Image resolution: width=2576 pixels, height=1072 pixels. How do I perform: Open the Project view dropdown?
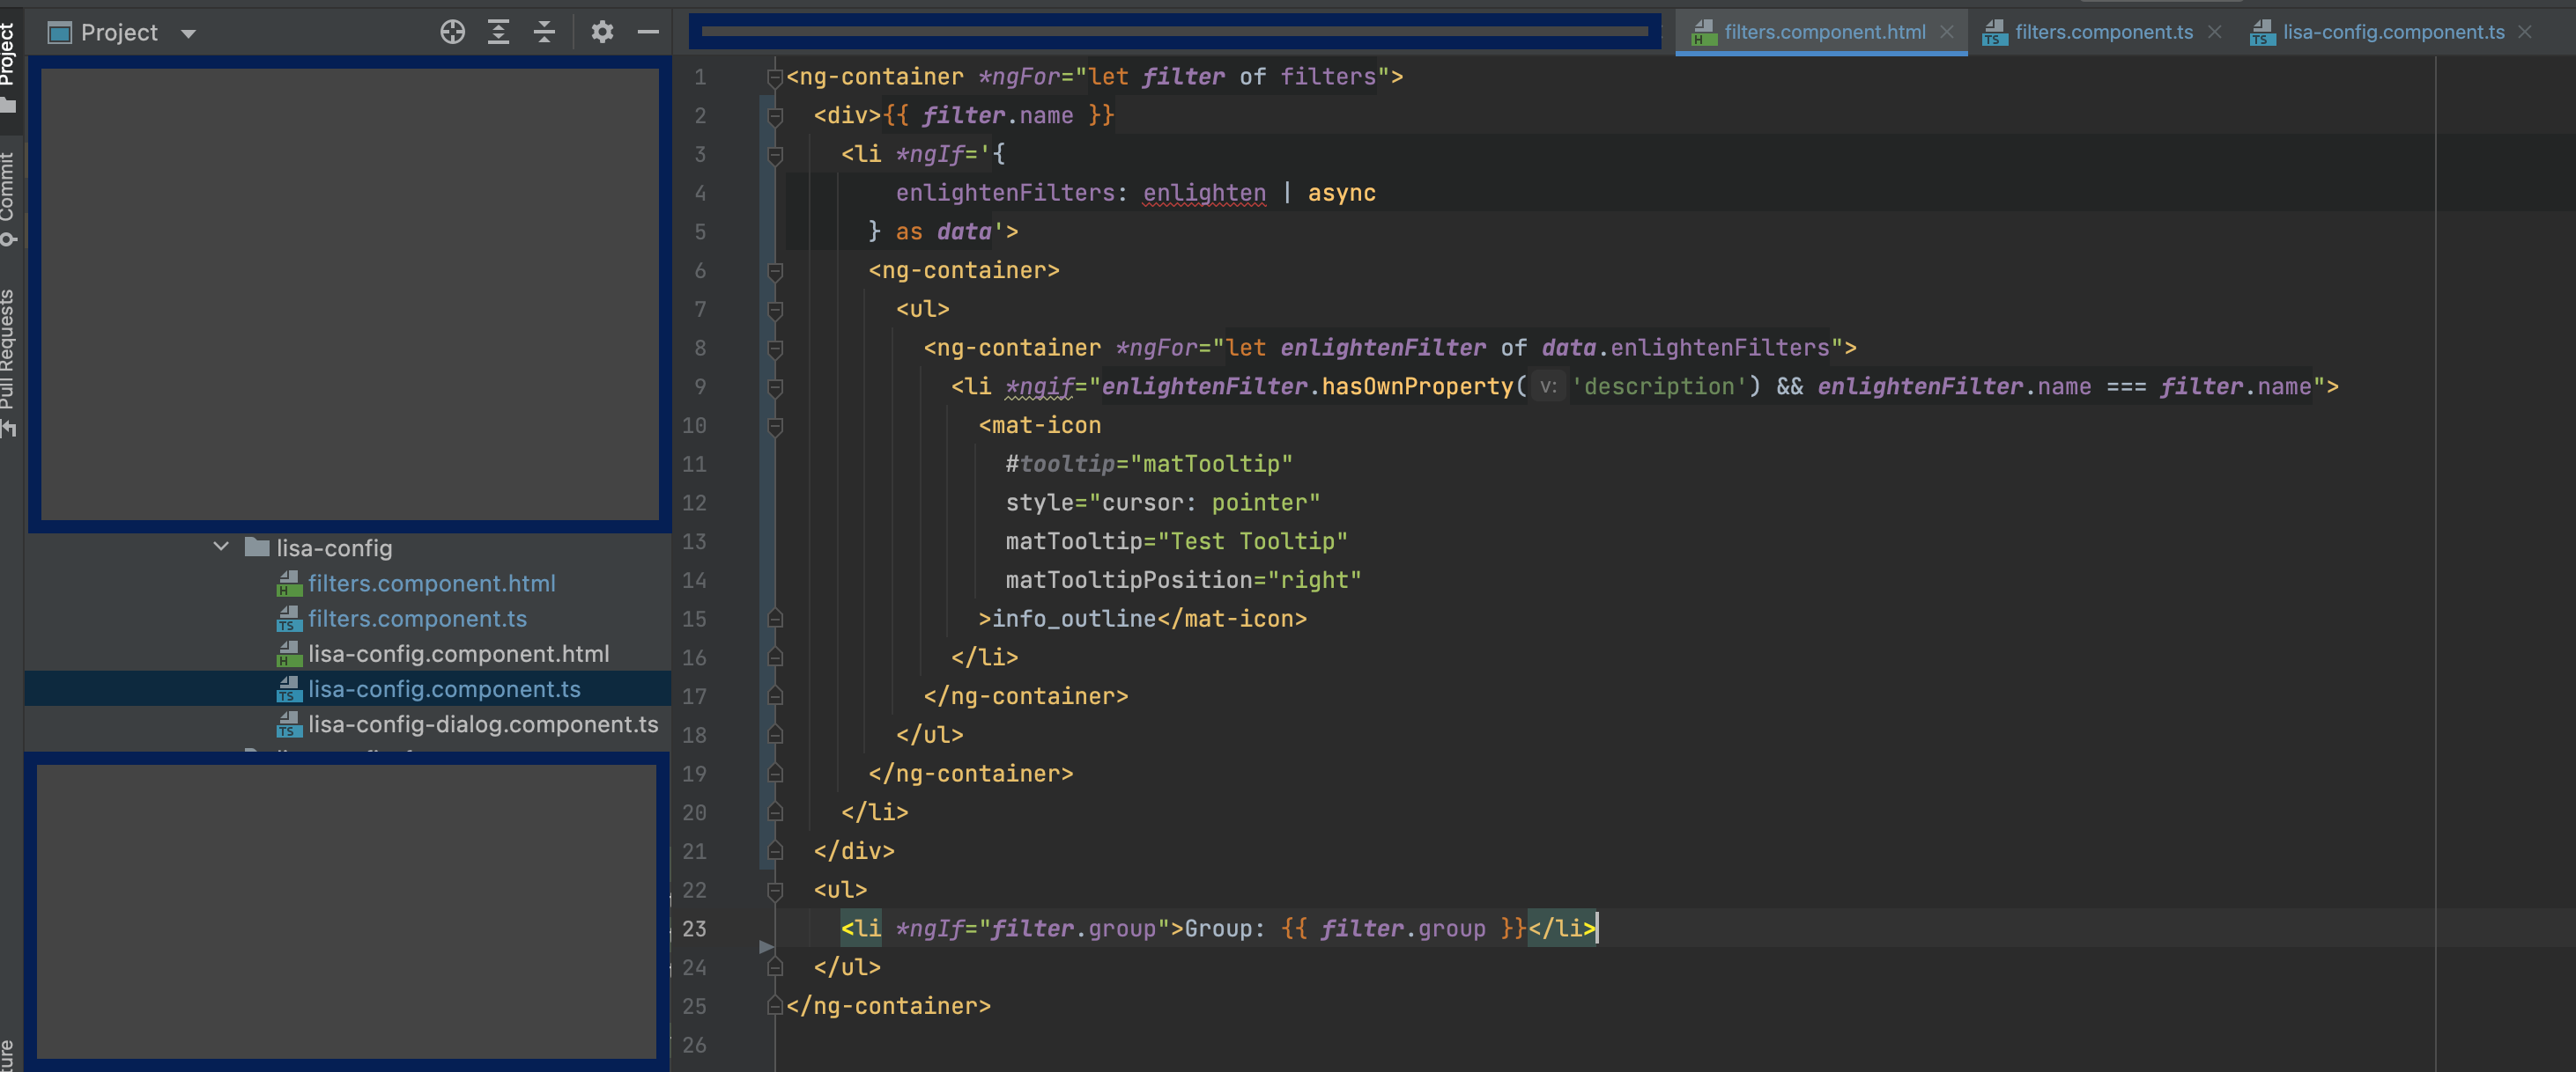pos(188,33)
